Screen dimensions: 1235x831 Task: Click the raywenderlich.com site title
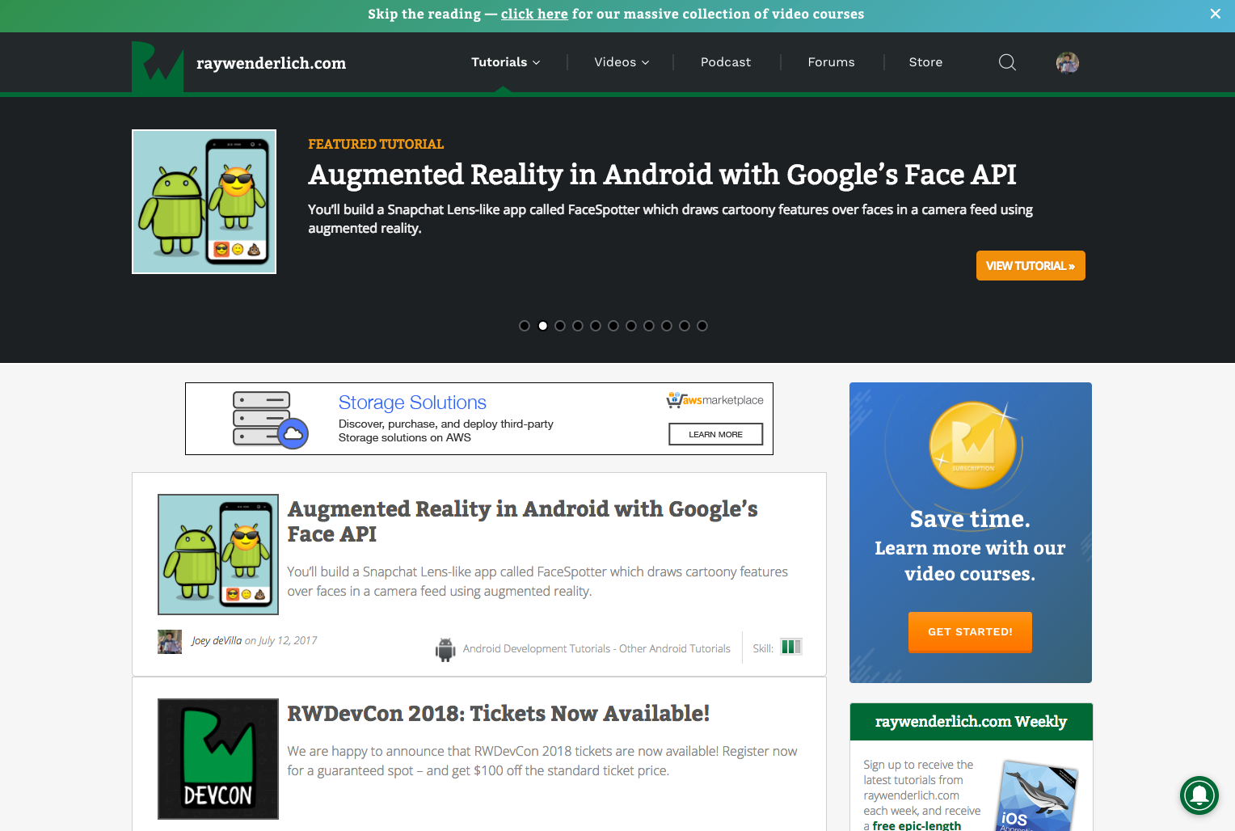[x=271, y=63]
